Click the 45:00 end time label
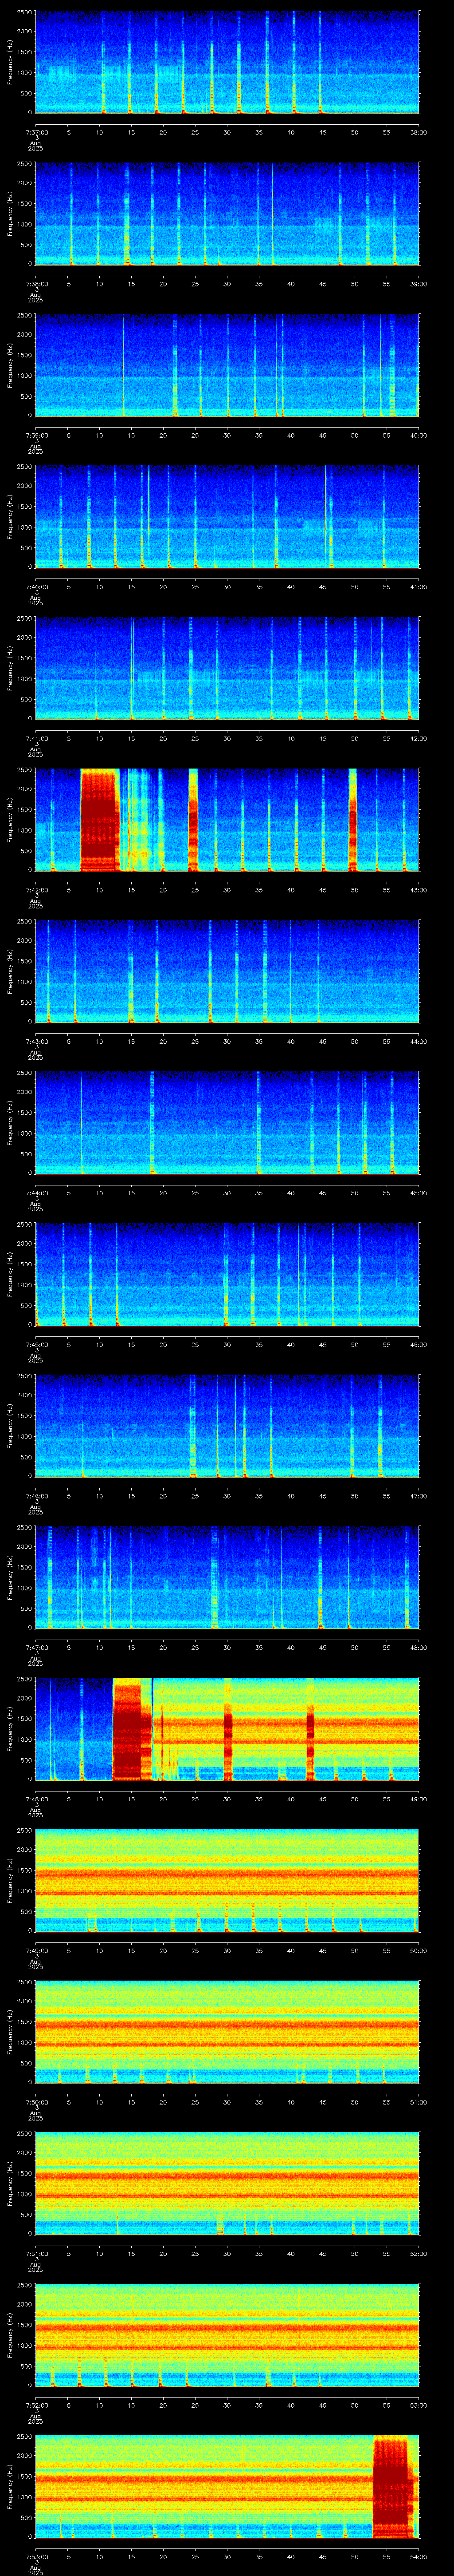 [x=419, y=1193]
